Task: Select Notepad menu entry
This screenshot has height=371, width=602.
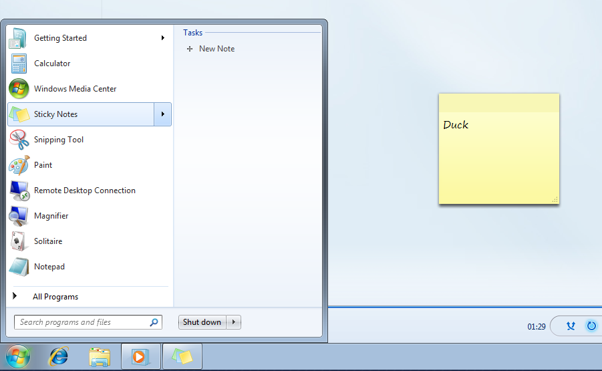Action: tap(90, 267)
